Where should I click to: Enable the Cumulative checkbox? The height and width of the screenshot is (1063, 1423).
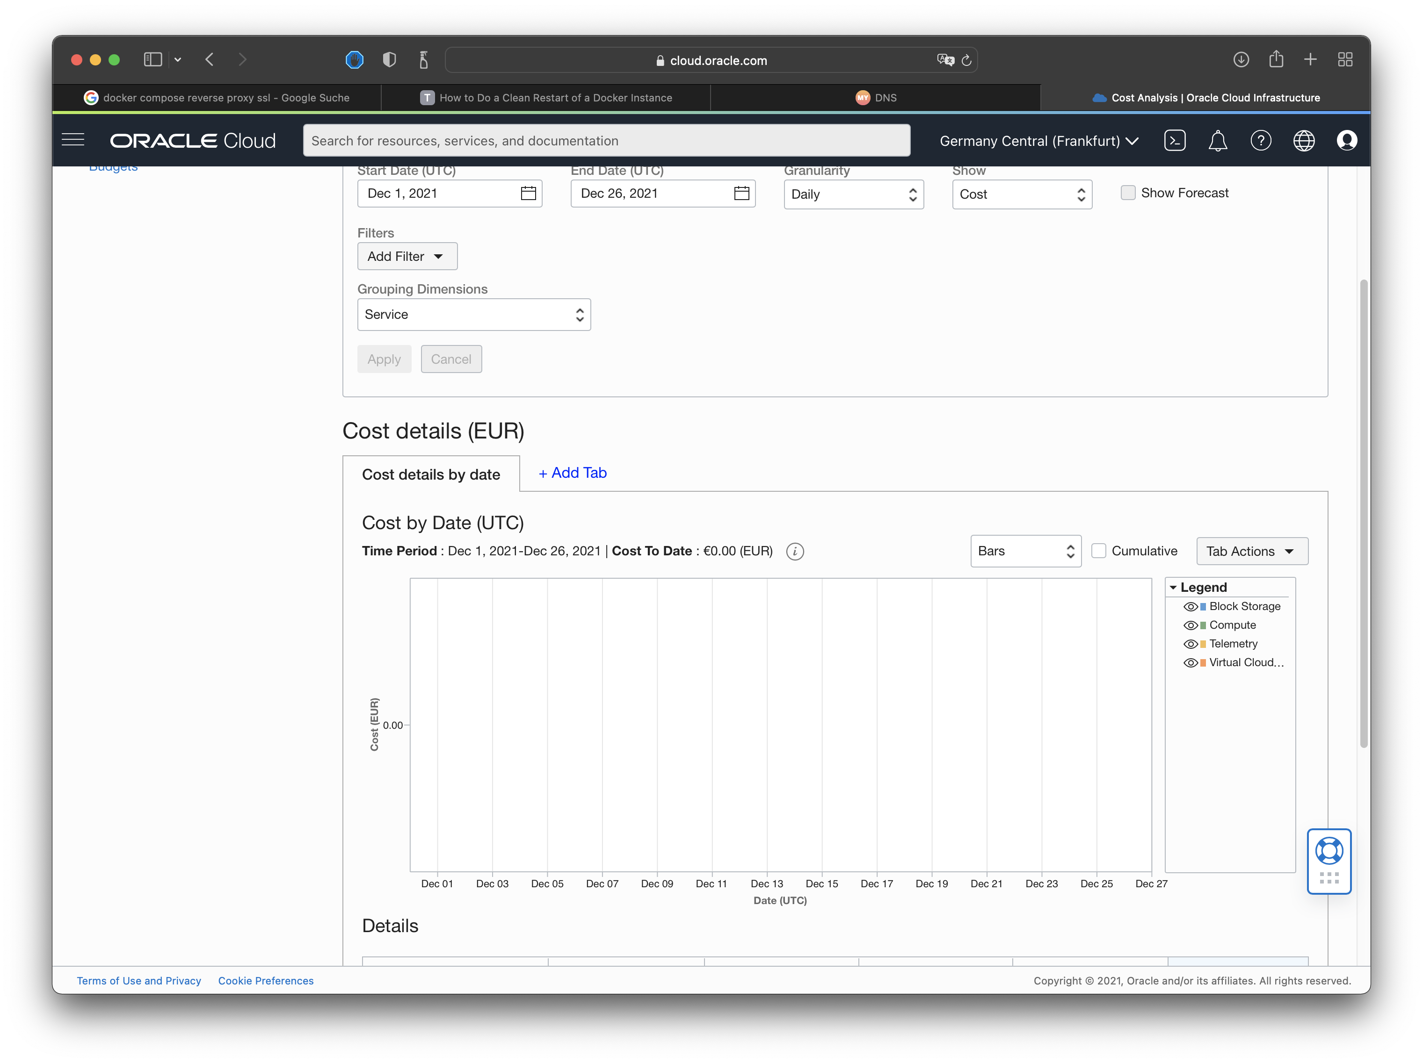point(1099,551)
